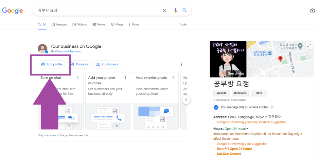The width and height of the screenshot is (318, 158).
Task: Click the verified blue check badge
Action: tap(216, 107)
